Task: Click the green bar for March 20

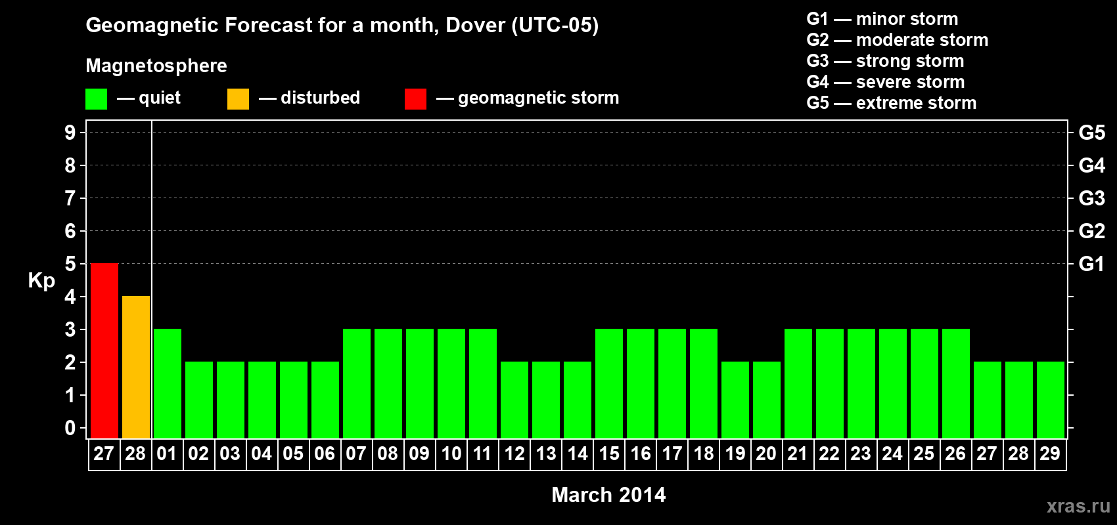Action: 767,400
